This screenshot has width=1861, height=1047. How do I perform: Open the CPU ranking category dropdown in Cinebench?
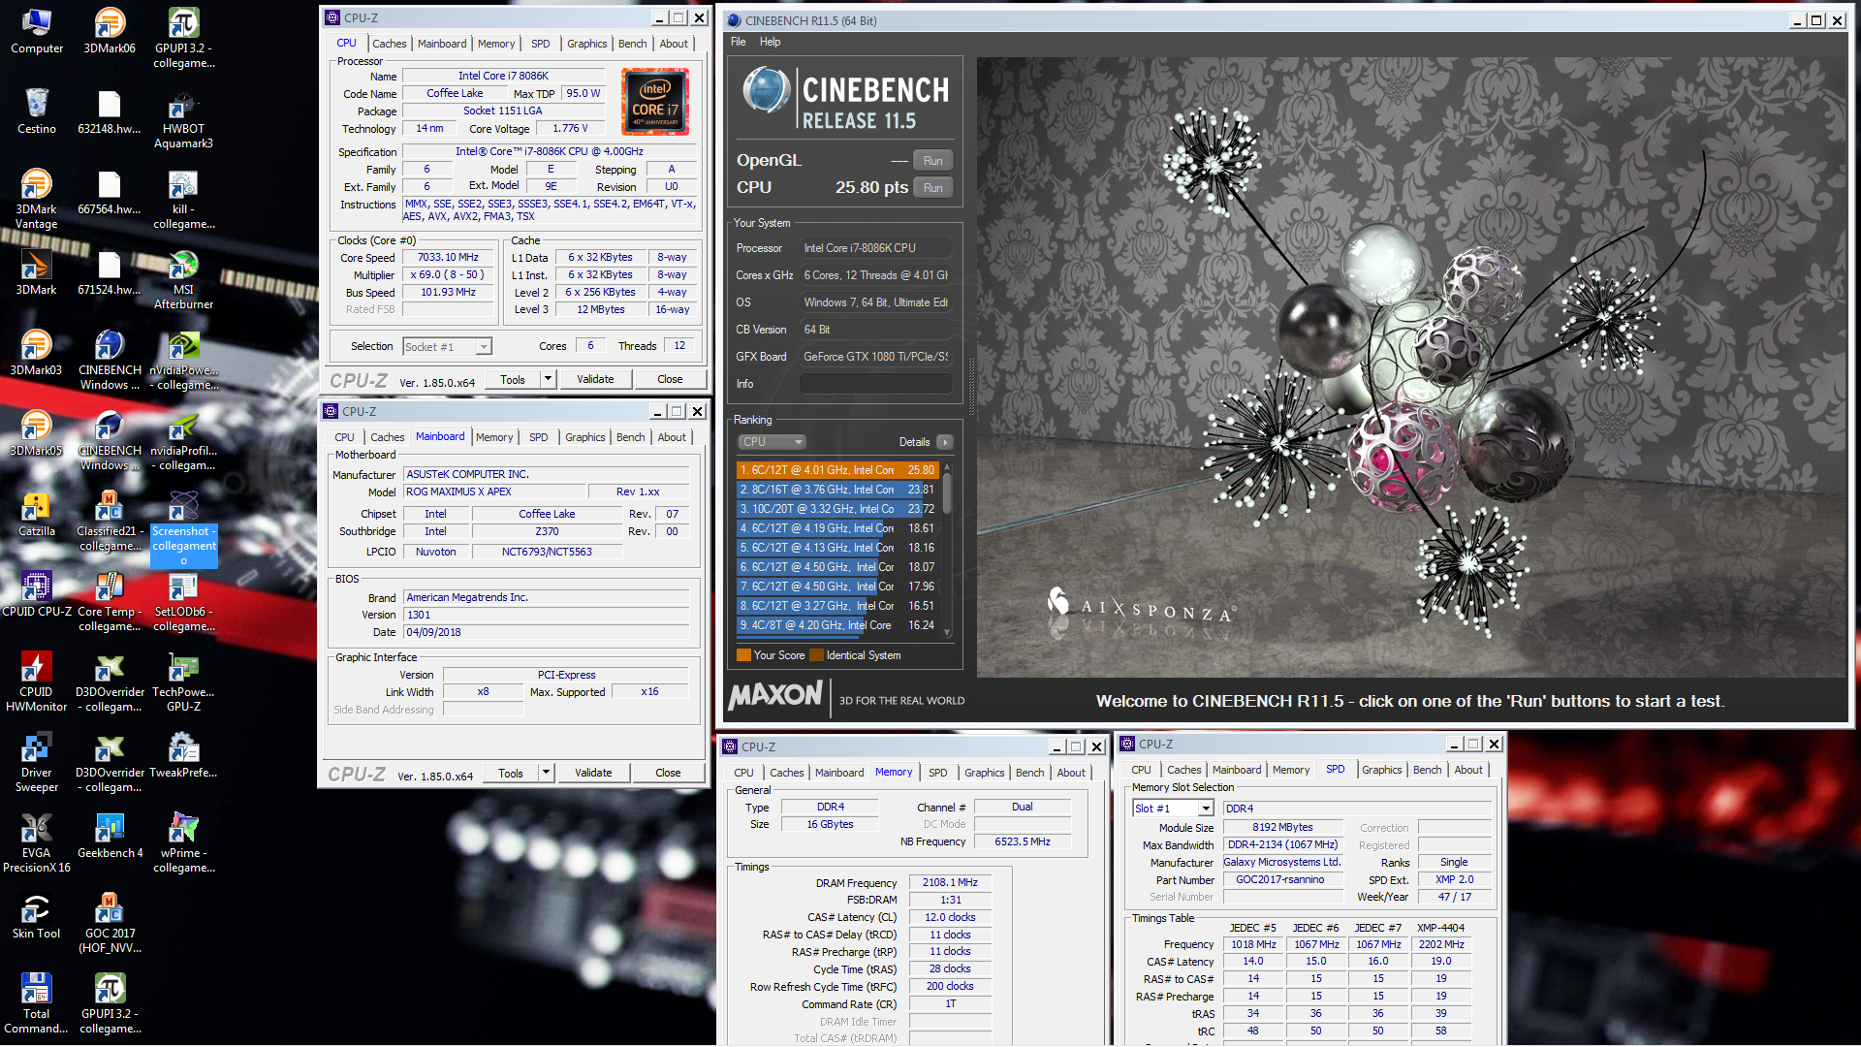(x=772, y=442)
